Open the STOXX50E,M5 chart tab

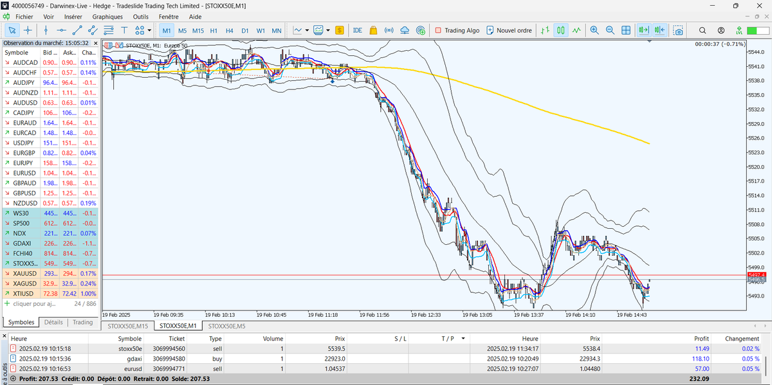click(226, 326)
